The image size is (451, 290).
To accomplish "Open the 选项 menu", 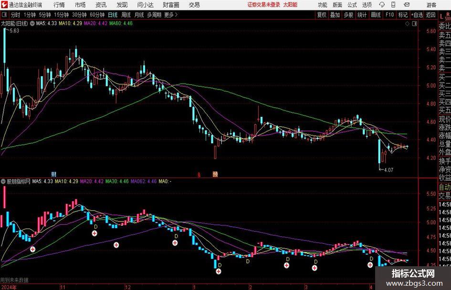I will tap(367, 5).
